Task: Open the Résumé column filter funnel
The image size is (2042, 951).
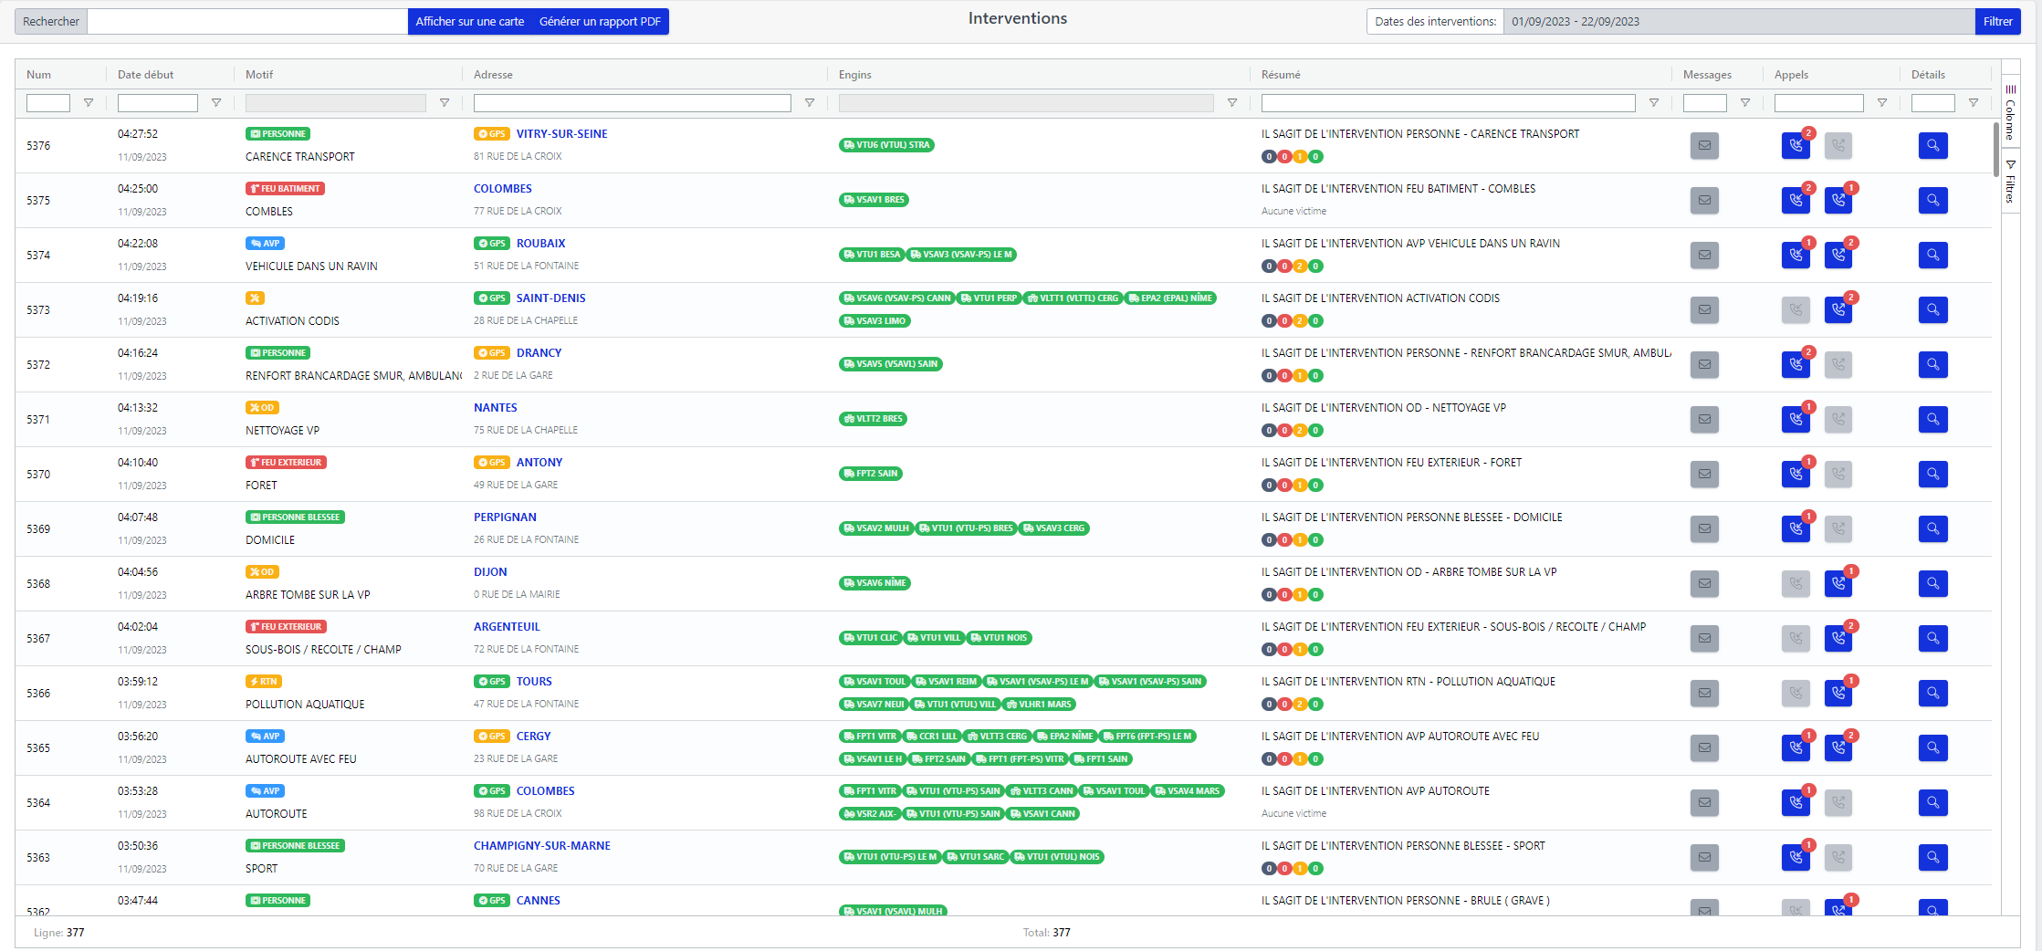Action: click(x=1653, y=103)
